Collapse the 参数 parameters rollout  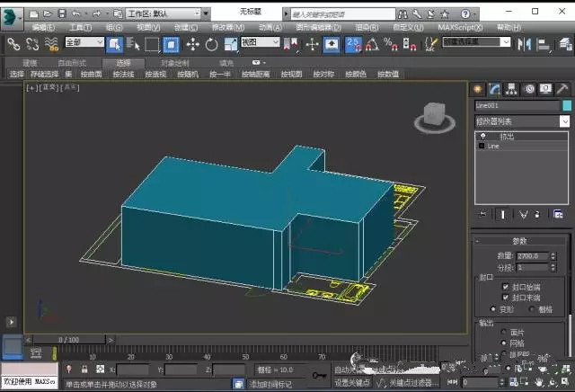(x=520, y=241)
